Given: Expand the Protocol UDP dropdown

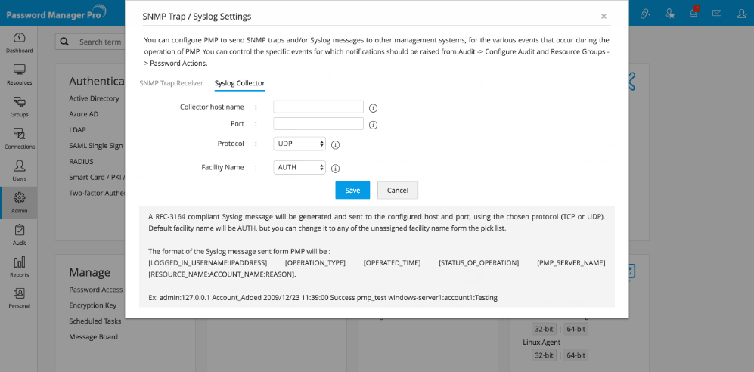Looking at the screenshot, I should click(299, 144).
